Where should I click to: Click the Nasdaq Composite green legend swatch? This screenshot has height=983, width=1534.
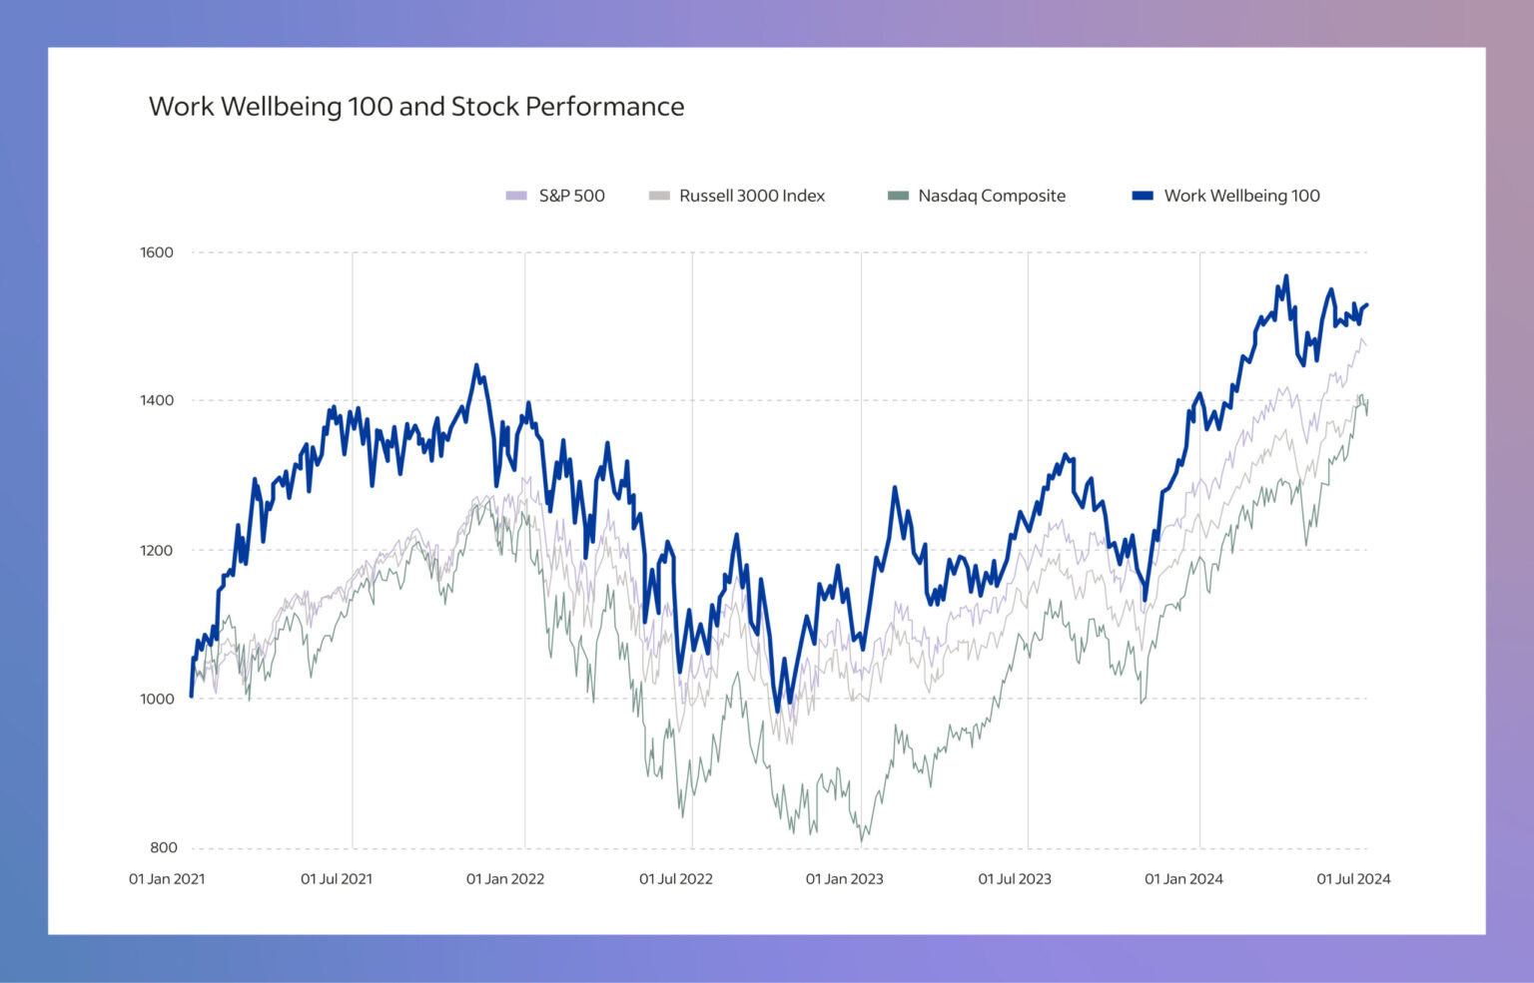click(x=898, y=196)
